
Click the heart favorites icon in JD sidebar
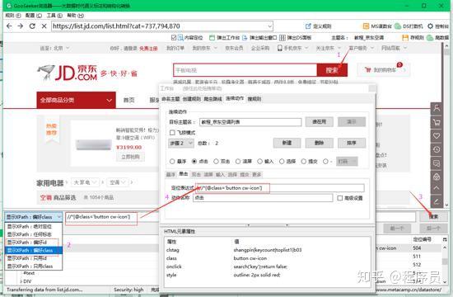click(437, 136)
